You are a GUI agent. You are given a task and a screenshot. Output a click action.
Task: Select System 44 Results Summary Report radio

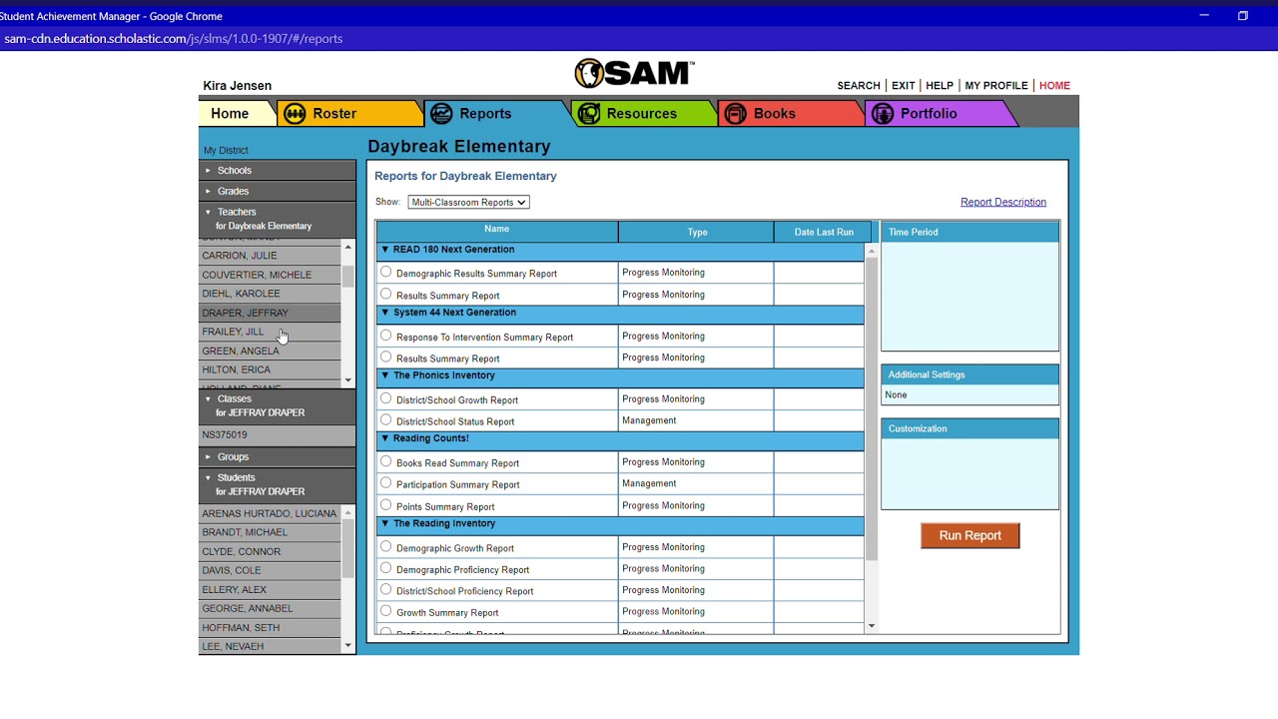[386, 357]
